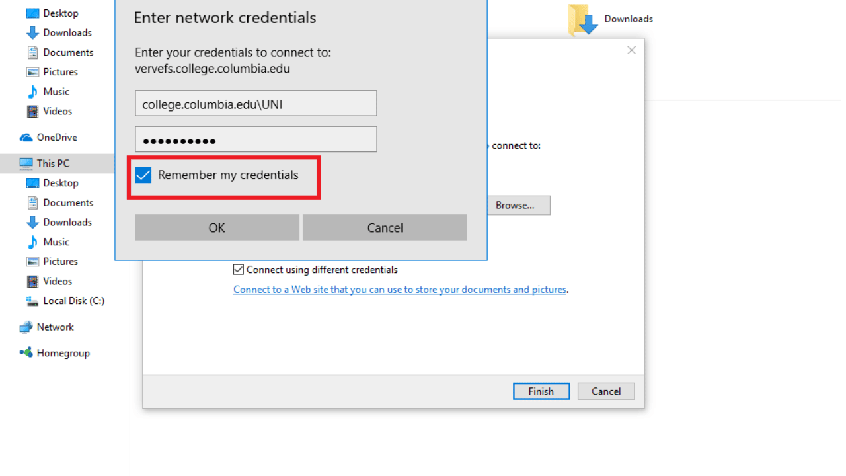Select Network label in navigation pane

[56, 327]
